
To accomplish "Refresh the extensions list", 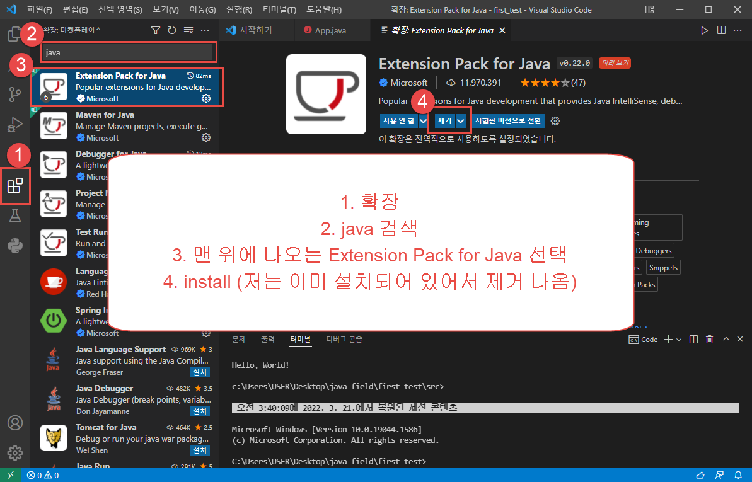I will (171, 30).
